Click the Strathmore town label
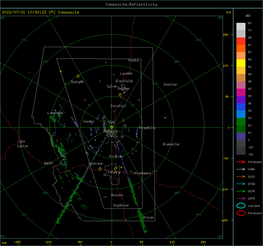The image size is (263, 246). [x=142, y=173]
